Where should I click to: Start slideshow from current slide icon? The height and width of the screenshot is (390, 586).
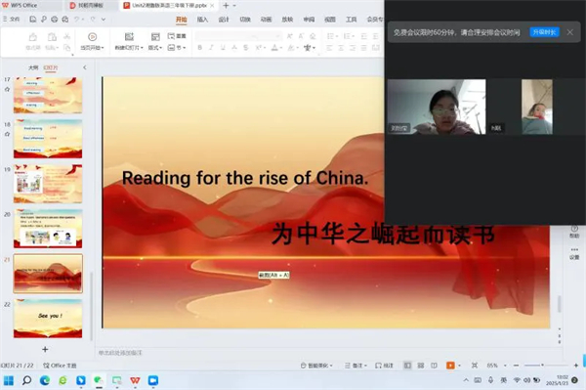[92, 36]
